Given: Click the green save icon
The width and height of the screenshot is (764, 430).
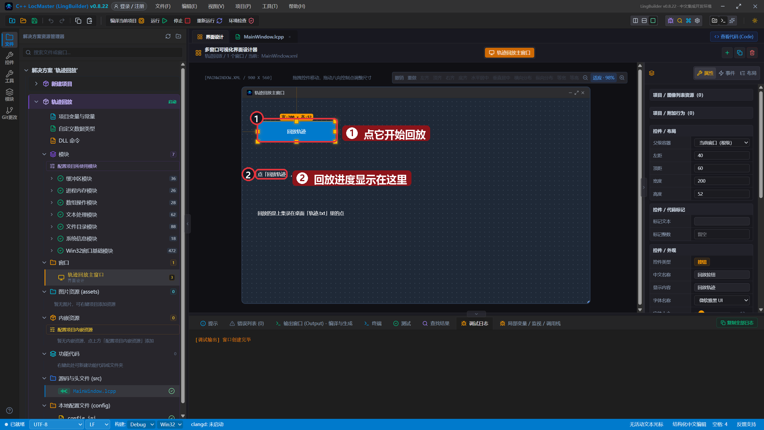Looking at the screenshot, I should 34,21.
